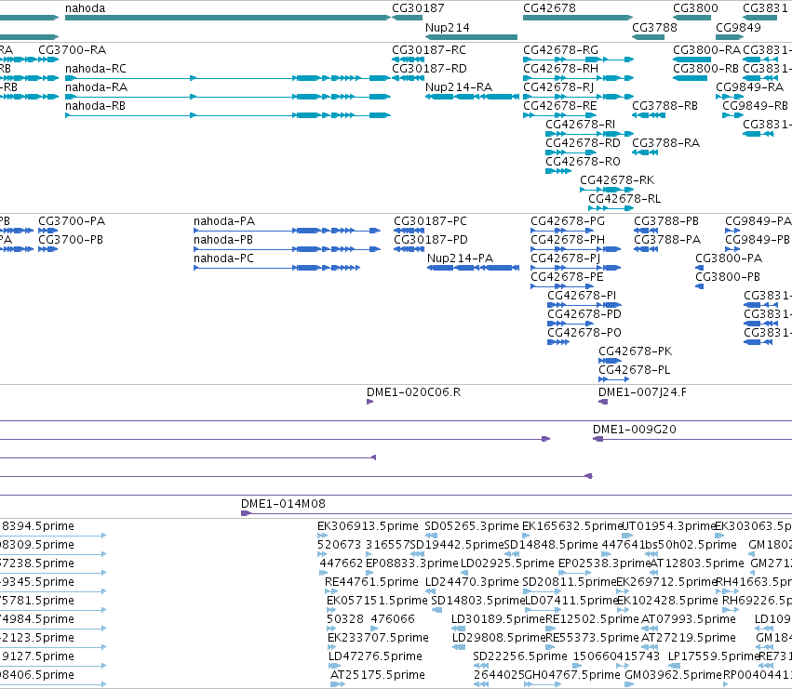Click the CG3788-RB transcript label
The width and height of the screenshot is (792, 689).
[x=664, y=105]
